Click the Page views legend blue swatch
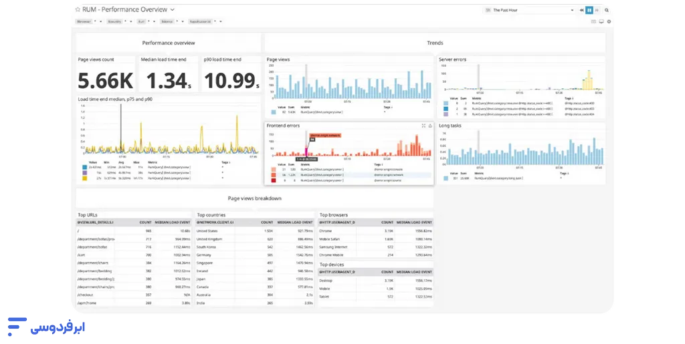 pos(274,112)
